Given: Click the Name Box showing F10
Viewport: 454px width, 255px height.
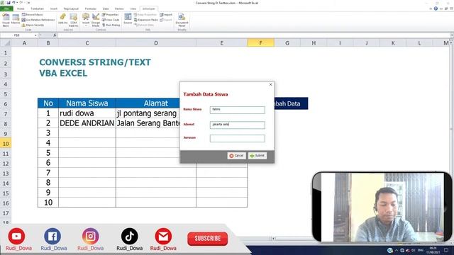Looking at the screenshot, I should point(17,35).
